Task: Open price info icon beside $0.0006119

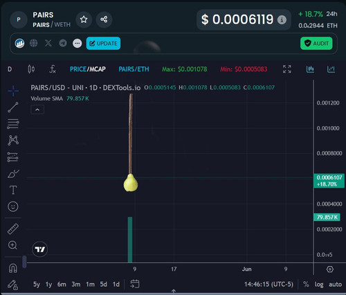Action: [x=282, y=20]
